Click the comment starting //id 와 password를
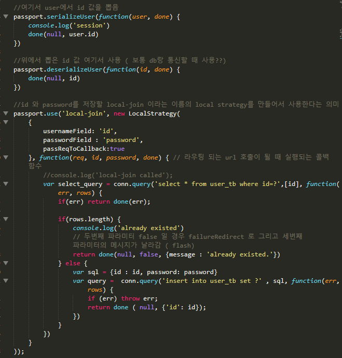 point(176,105)
